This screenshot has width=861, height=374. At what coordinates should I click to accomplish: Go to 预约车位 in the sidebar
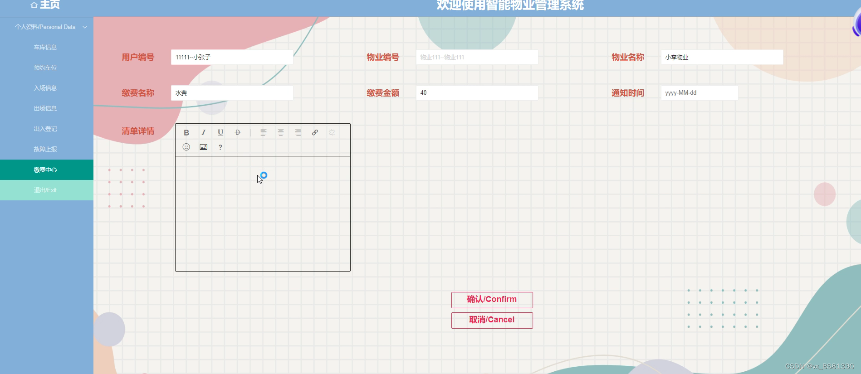point(47,68)
